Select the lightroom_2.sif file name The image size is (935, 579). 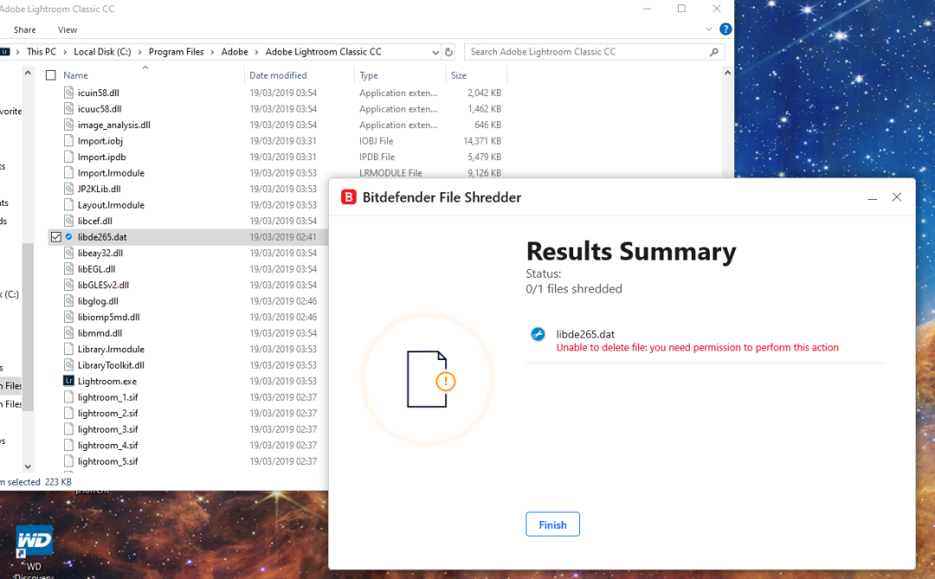pos(108,413)
